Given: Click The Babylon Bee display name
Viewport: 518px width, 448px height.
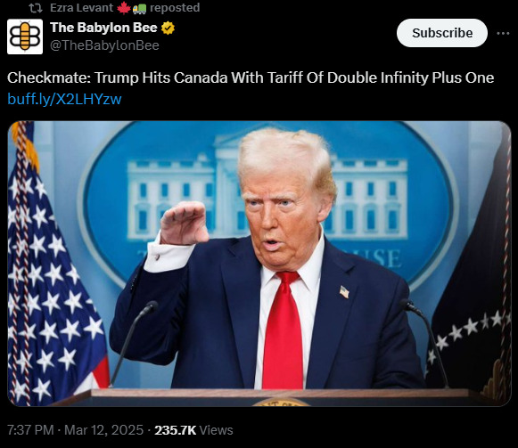Looking at the screenshot, I should pyautogui.click(x=103, y=28).
